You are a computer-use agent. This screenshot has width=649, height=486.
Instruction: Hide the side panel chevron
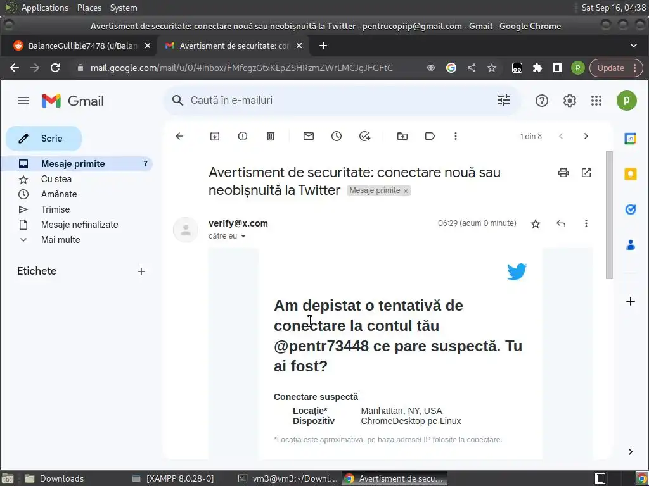pyautogui.click(x=631, y=452)
